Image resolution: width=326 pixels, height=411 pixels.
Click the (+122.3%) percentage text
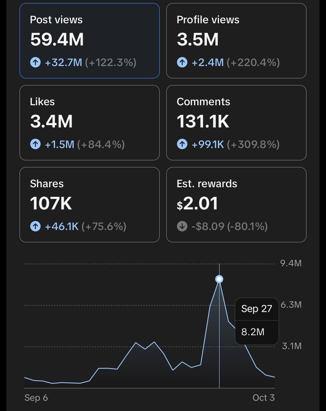point(110,62)
